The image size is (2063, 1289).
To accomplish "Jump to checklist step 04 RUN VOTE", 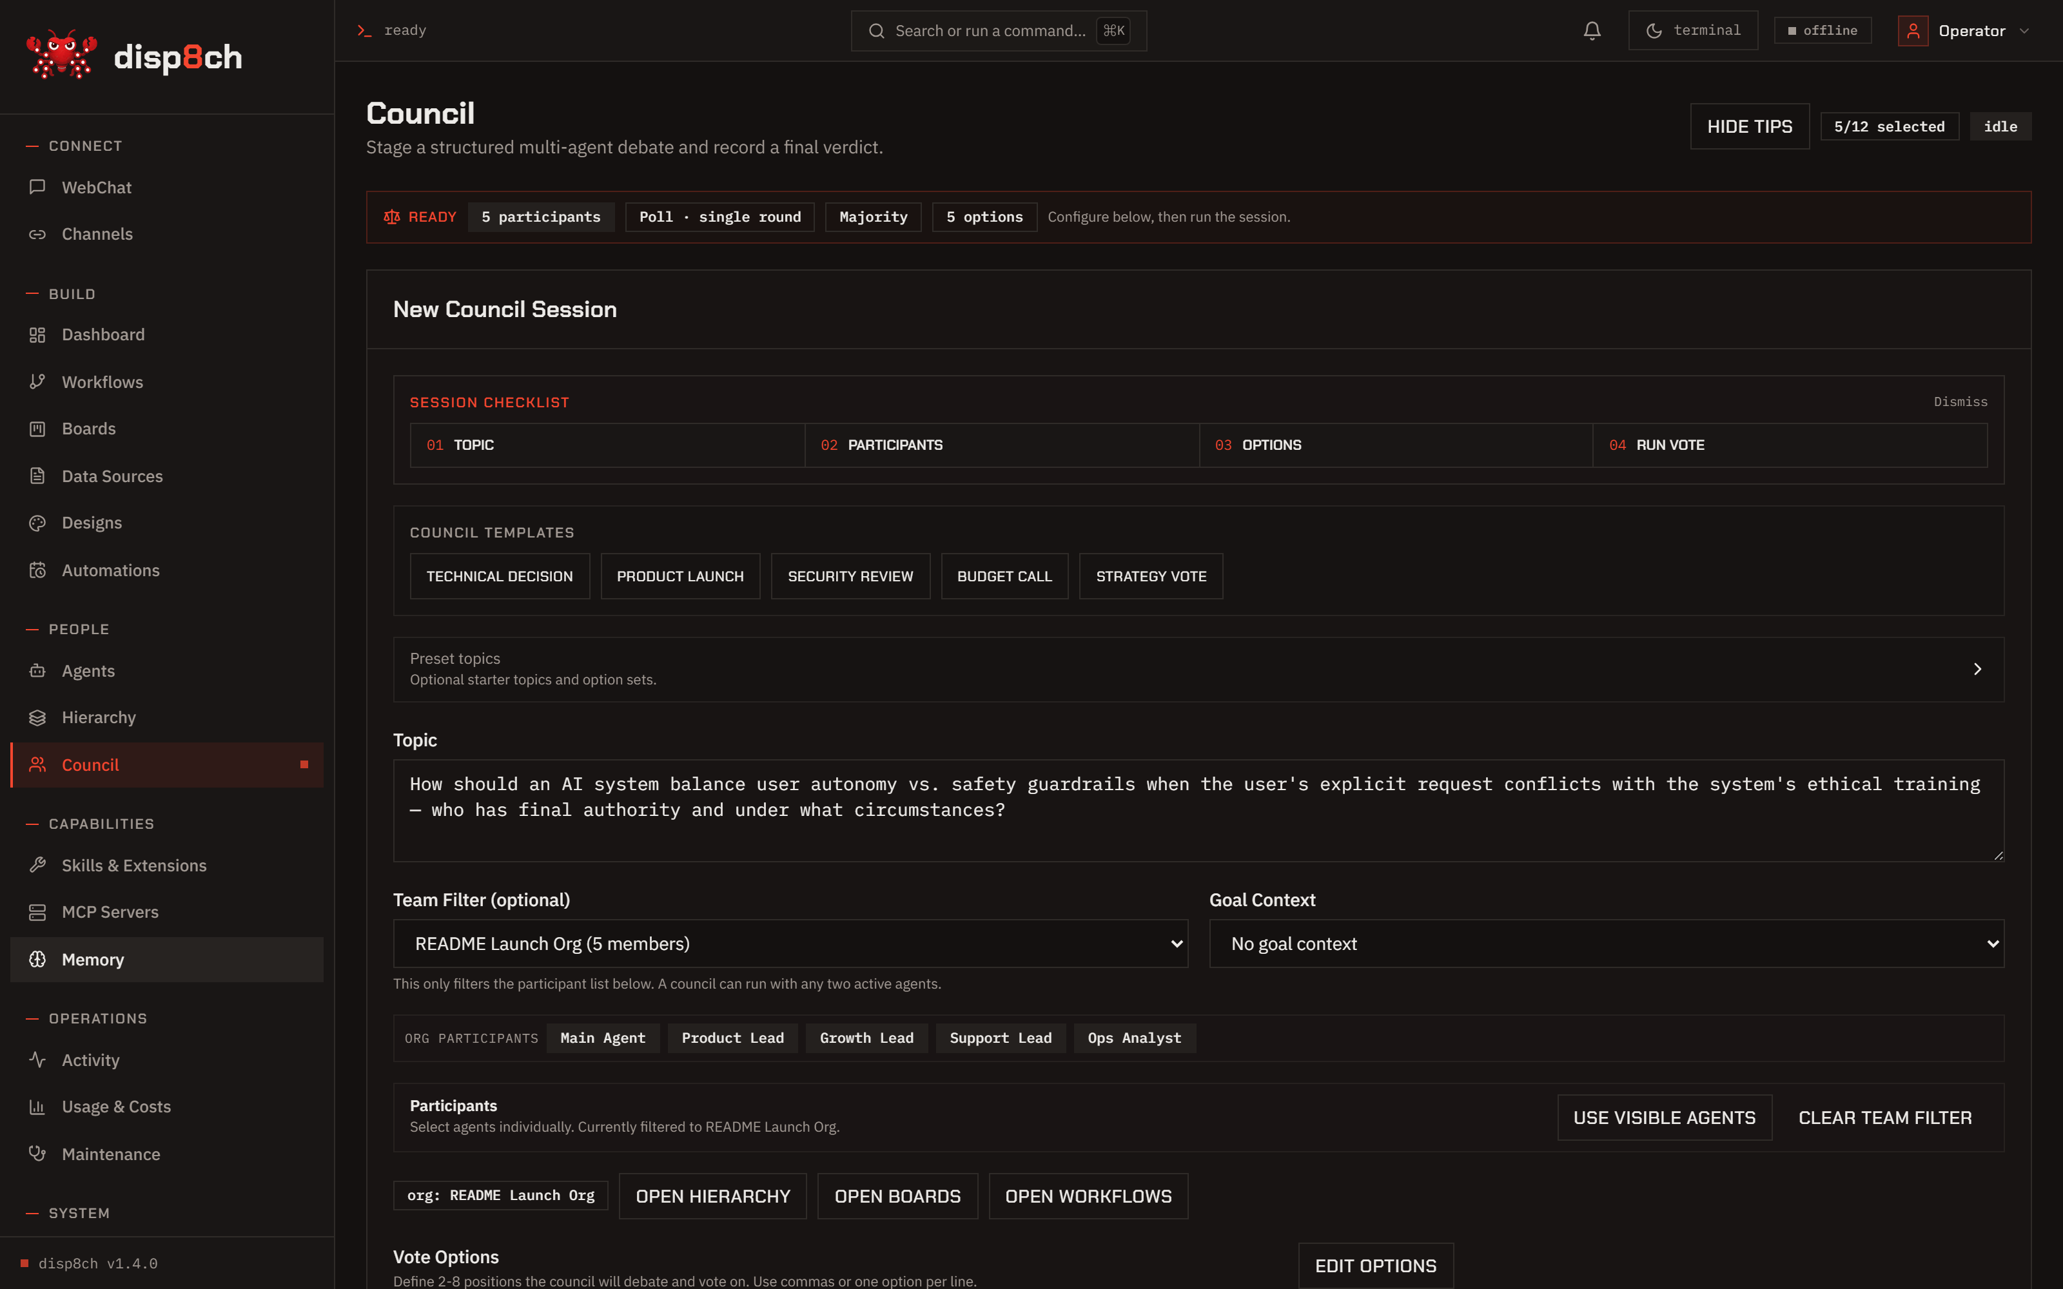I will pyautogui.click(x=1790, y=445).
